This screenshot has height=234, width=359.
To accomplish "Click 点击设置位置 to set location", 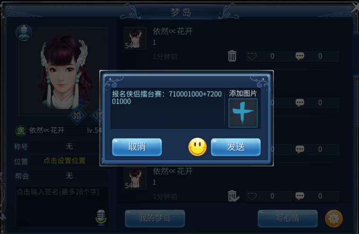I will [65, 161].
